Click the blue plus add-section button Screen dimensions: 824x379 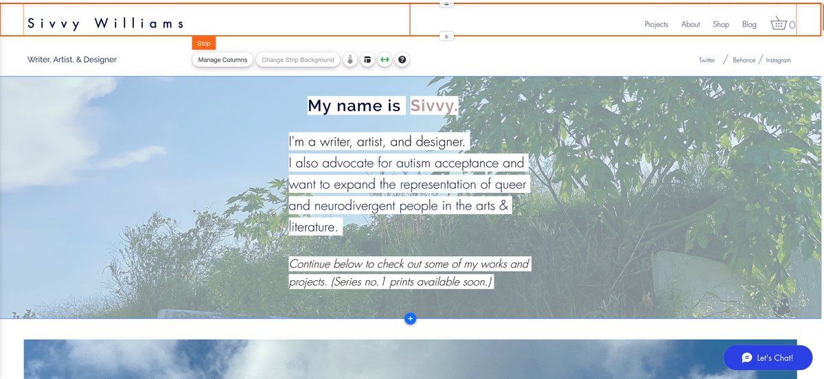point(410,319)
